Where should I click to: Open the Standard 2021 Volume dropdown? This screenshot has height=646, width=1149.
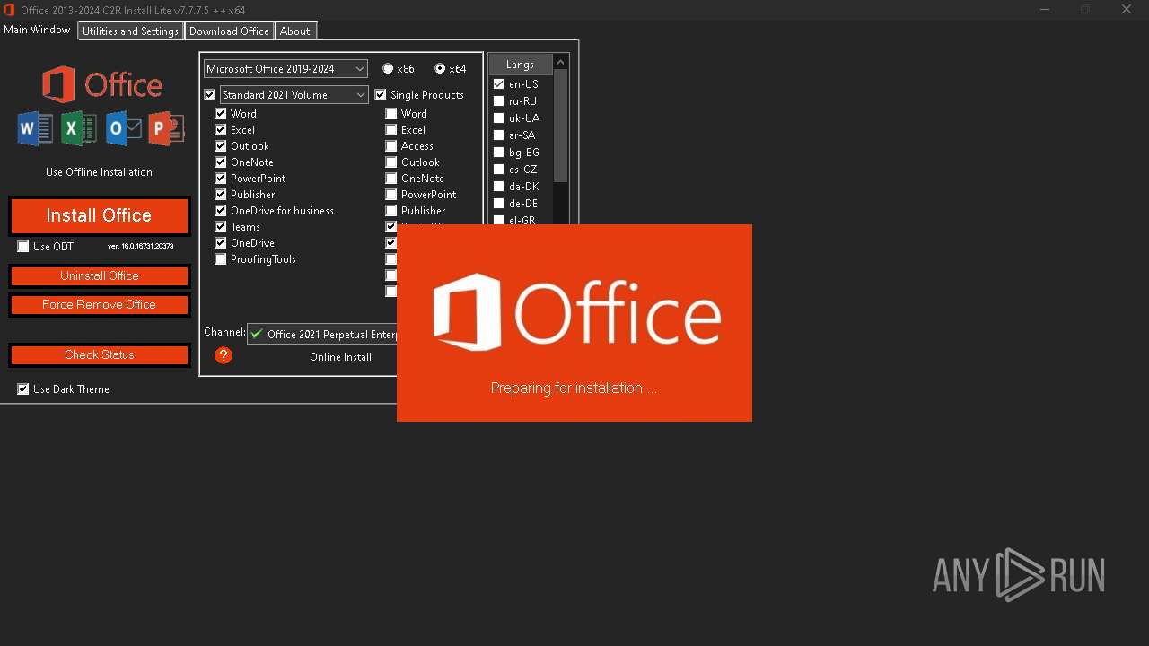point(294,95)
